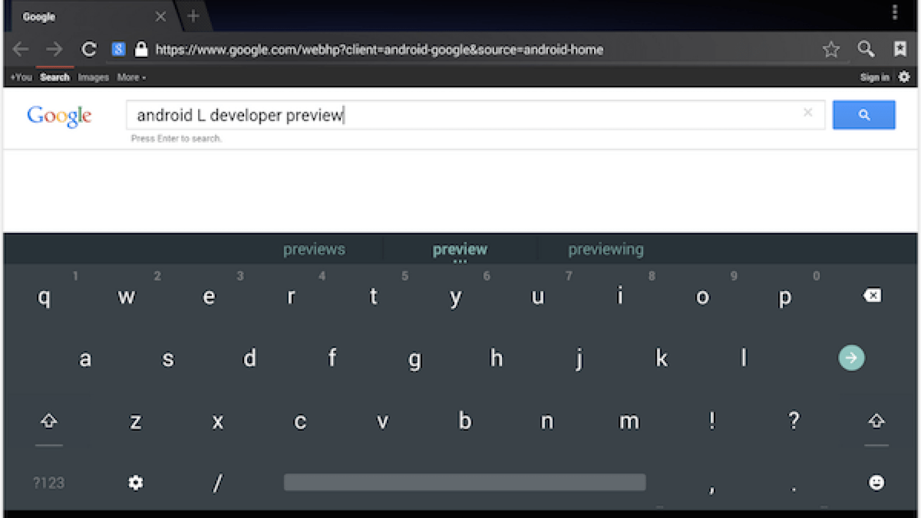Open Chrome's search magnifier icon
This screenshot has height=518, width=921.
pos(866,49)
